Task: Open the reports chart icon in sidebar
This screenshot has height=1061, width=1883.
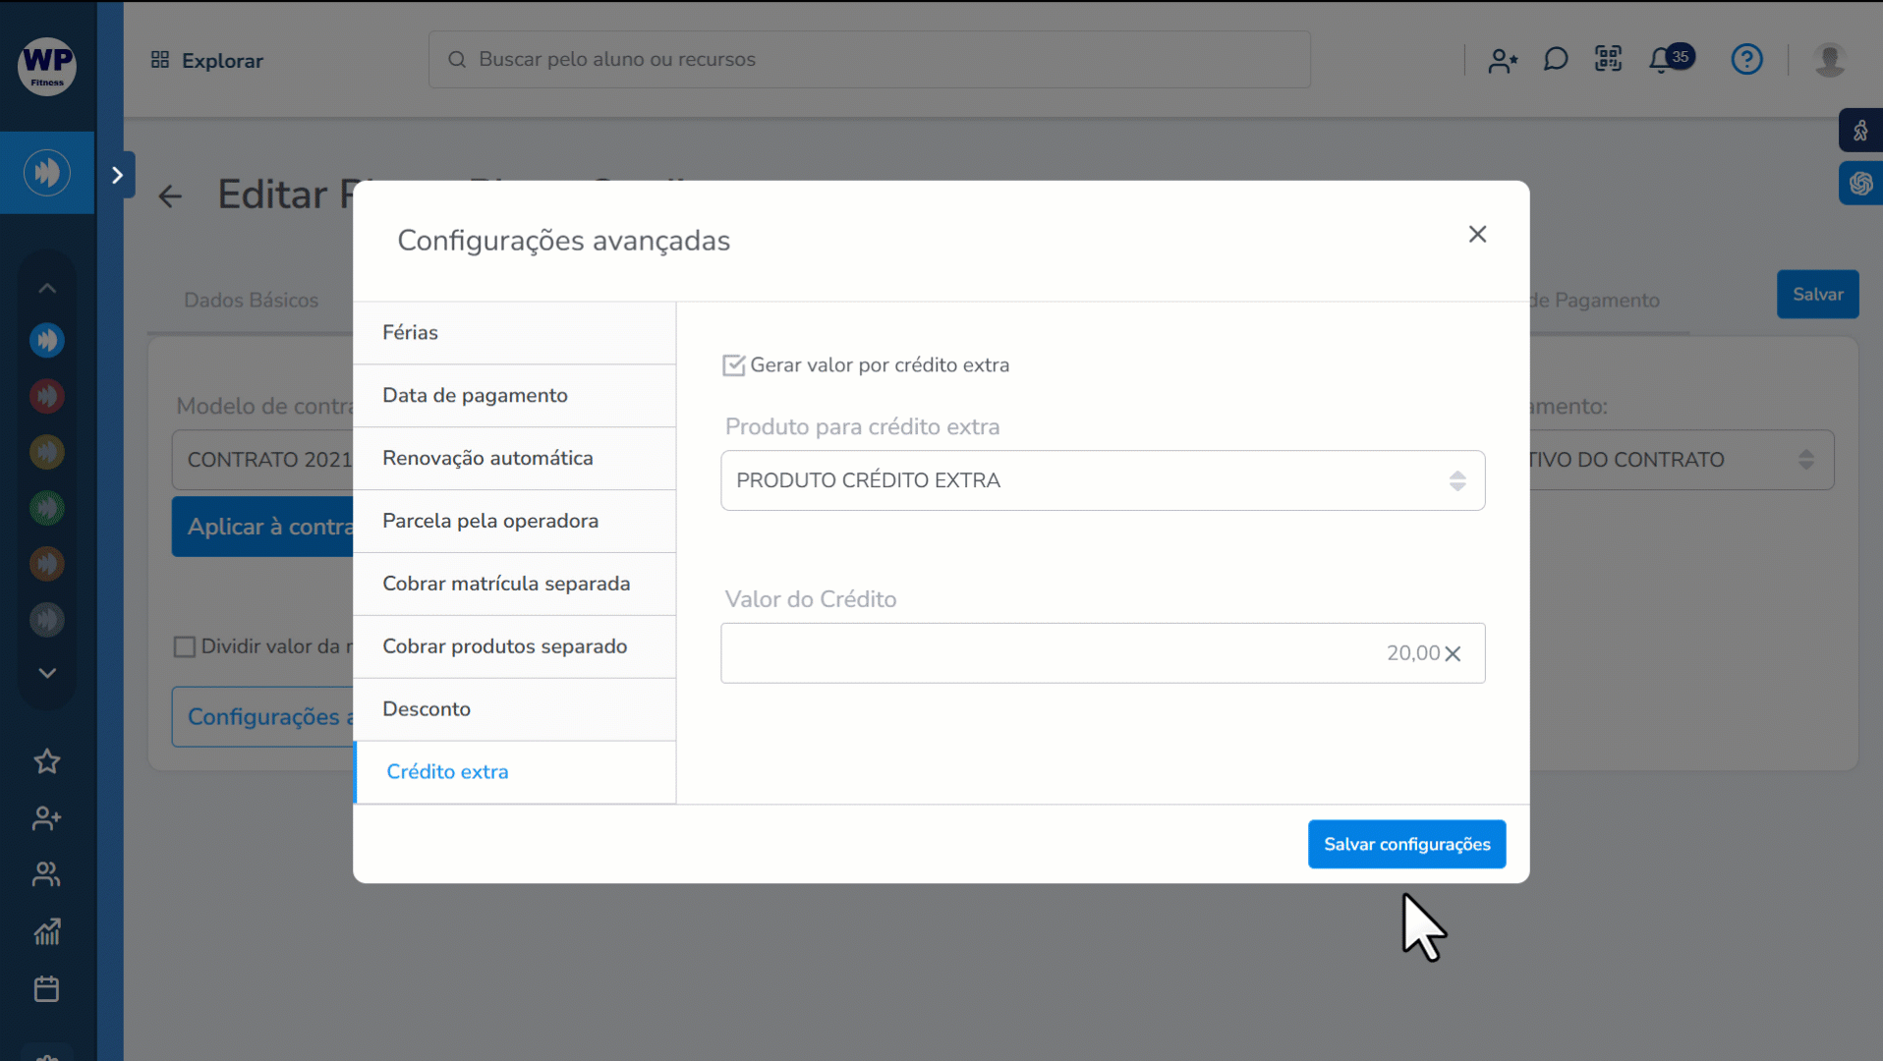Action: (x=46, y=931)
